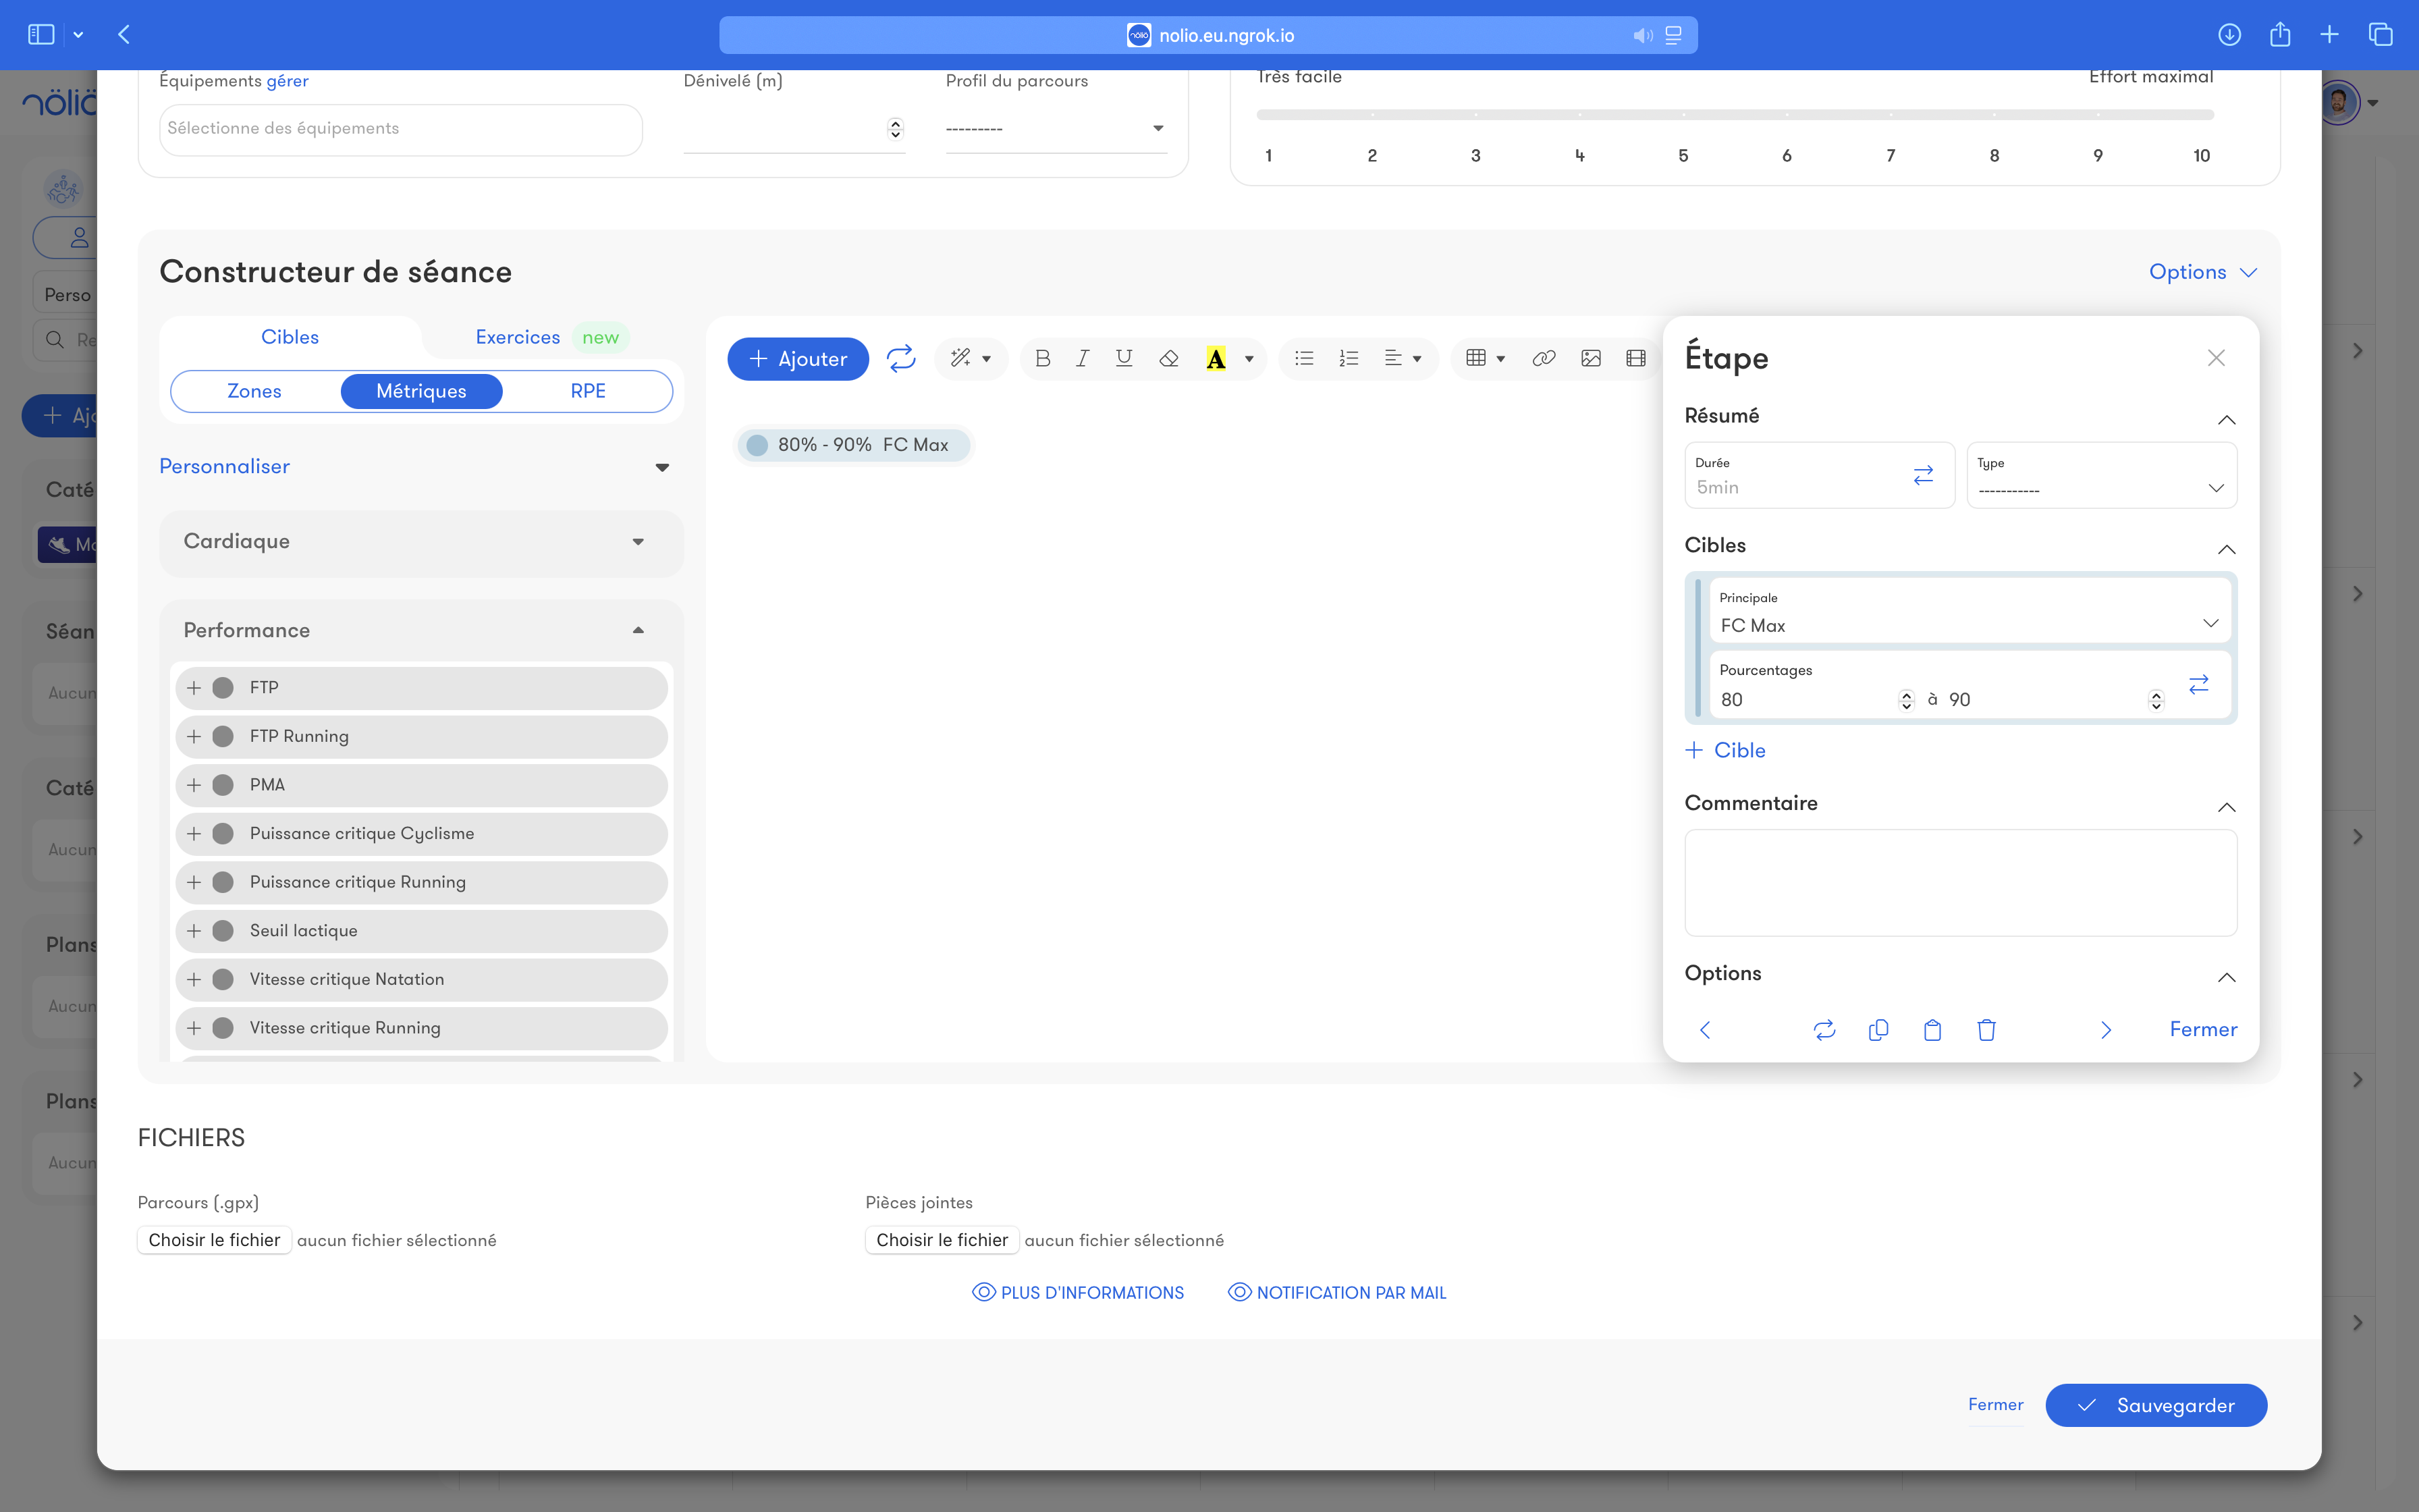Click the bulleted list icon
The width and height of the screenshot is (2419, 1512).
pos(1303,358)
